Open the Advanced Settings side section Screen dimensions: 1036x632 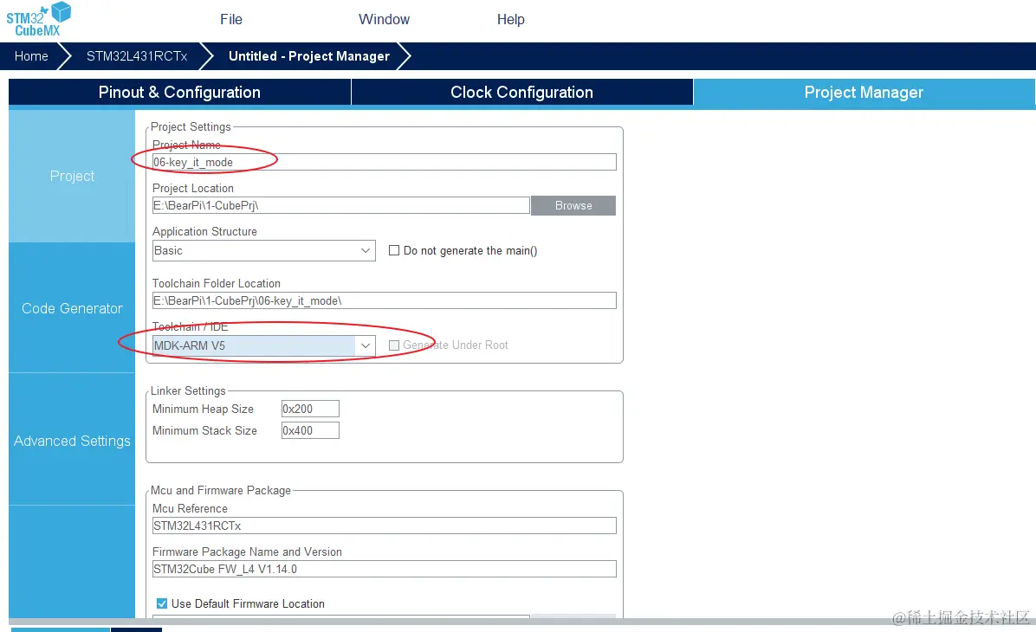click(72, 441)
